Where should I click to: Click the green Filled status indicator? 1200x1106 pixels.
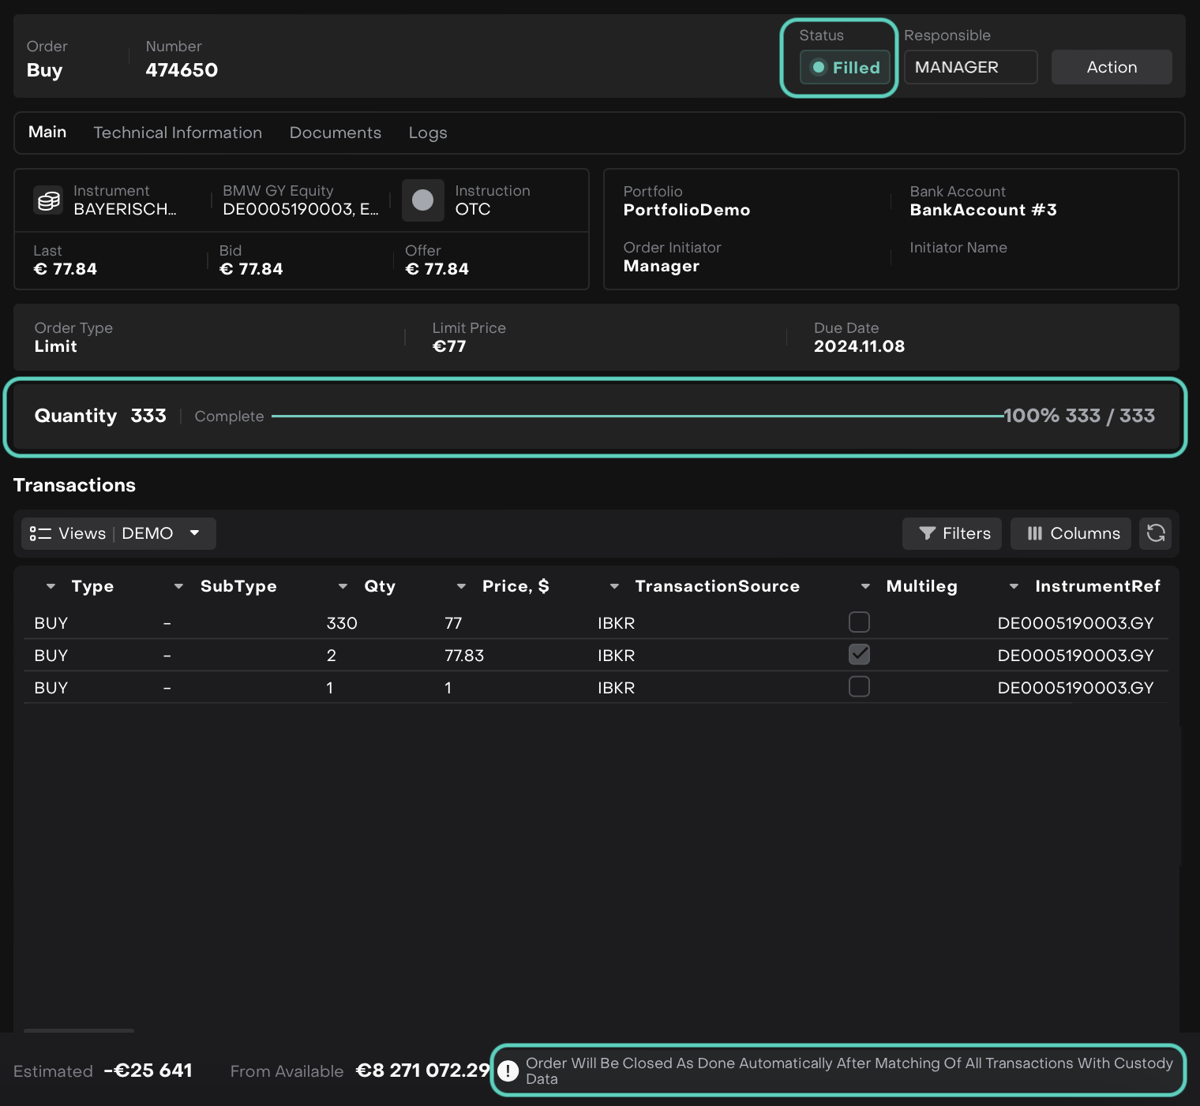coord(845,67)
